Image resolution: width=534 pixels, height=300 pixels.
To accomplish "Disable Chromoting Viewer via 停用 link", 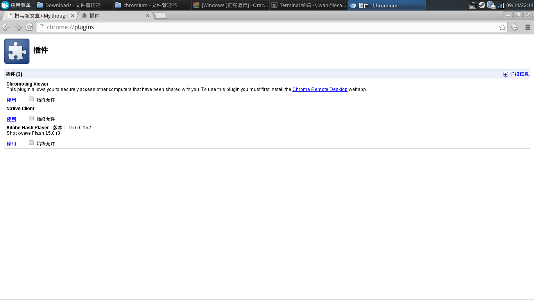I will (11, 100).
